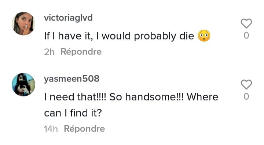
Task: Click the 'So handsome!!!' text
Action: coord(147,97)
